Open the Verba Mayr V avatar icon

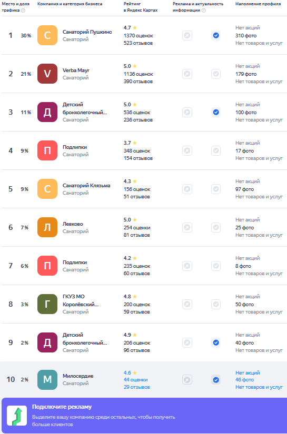coord(47,74)
